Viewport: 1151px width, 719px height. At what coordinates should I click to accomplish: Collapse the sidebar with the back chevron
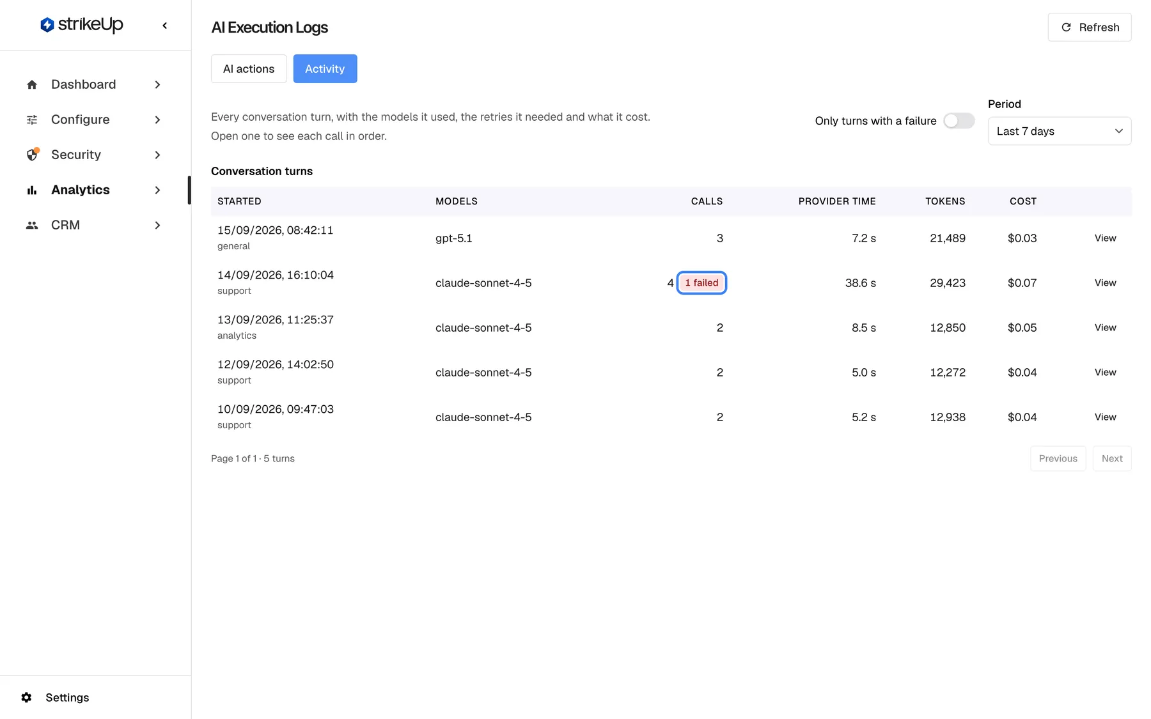(x=165, y=26)
